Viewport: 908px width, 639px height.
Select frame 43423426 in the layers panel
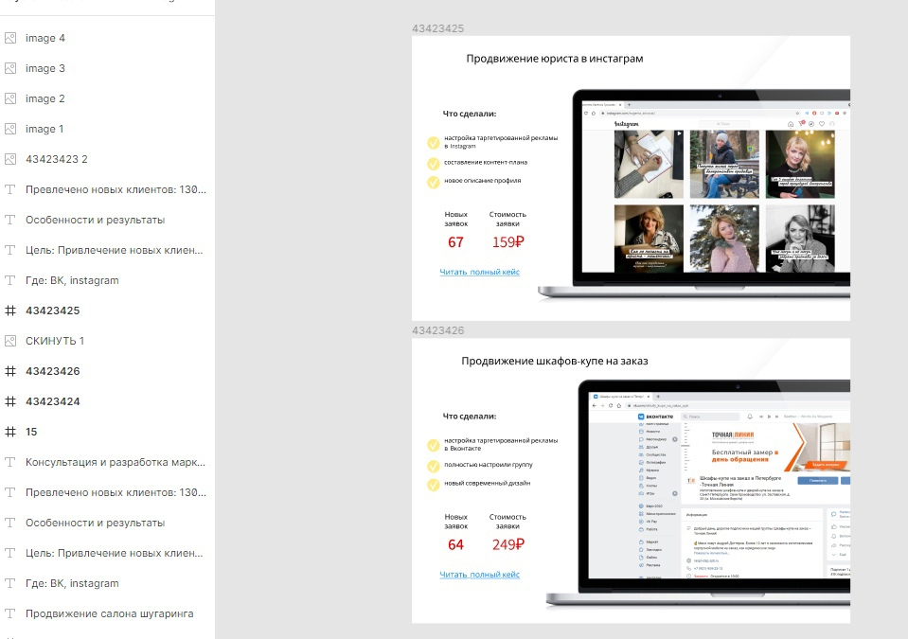click(x=53, y=371)
